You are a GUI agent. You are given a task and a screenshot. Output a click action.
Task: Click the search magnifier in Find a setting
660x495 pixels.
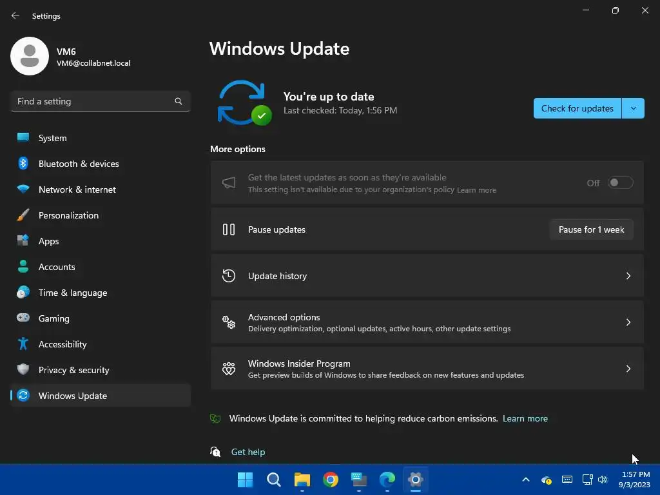click(179, 101)
